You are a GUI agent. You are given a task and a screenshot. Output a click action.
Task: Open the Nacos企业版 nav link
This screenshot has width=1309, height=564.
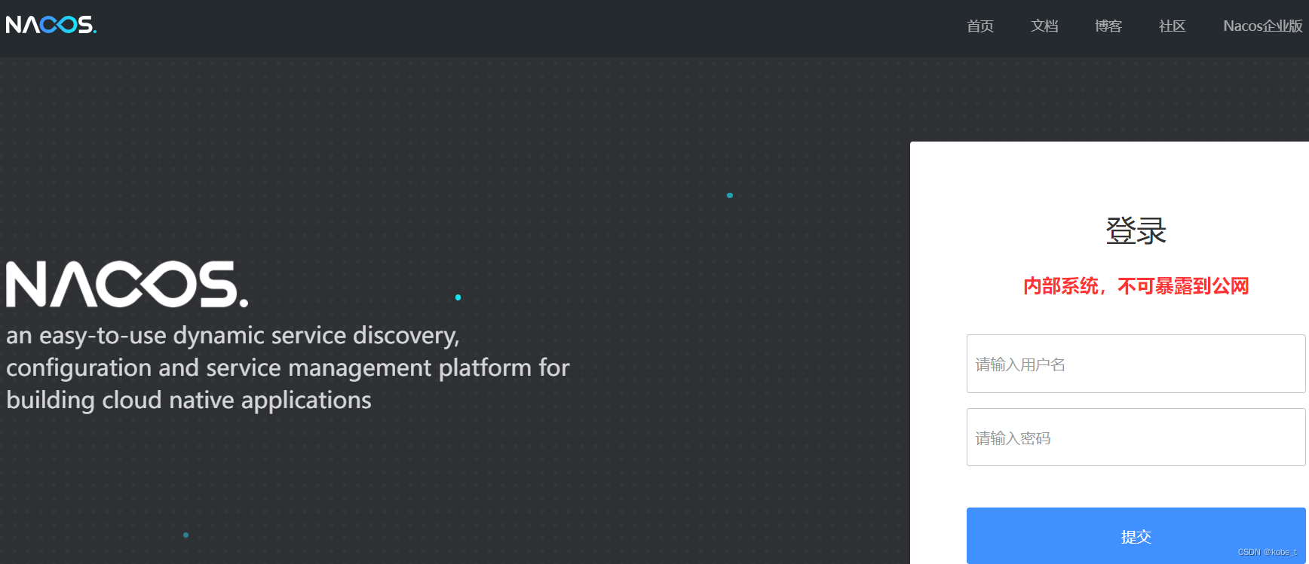pos(1263,26)
